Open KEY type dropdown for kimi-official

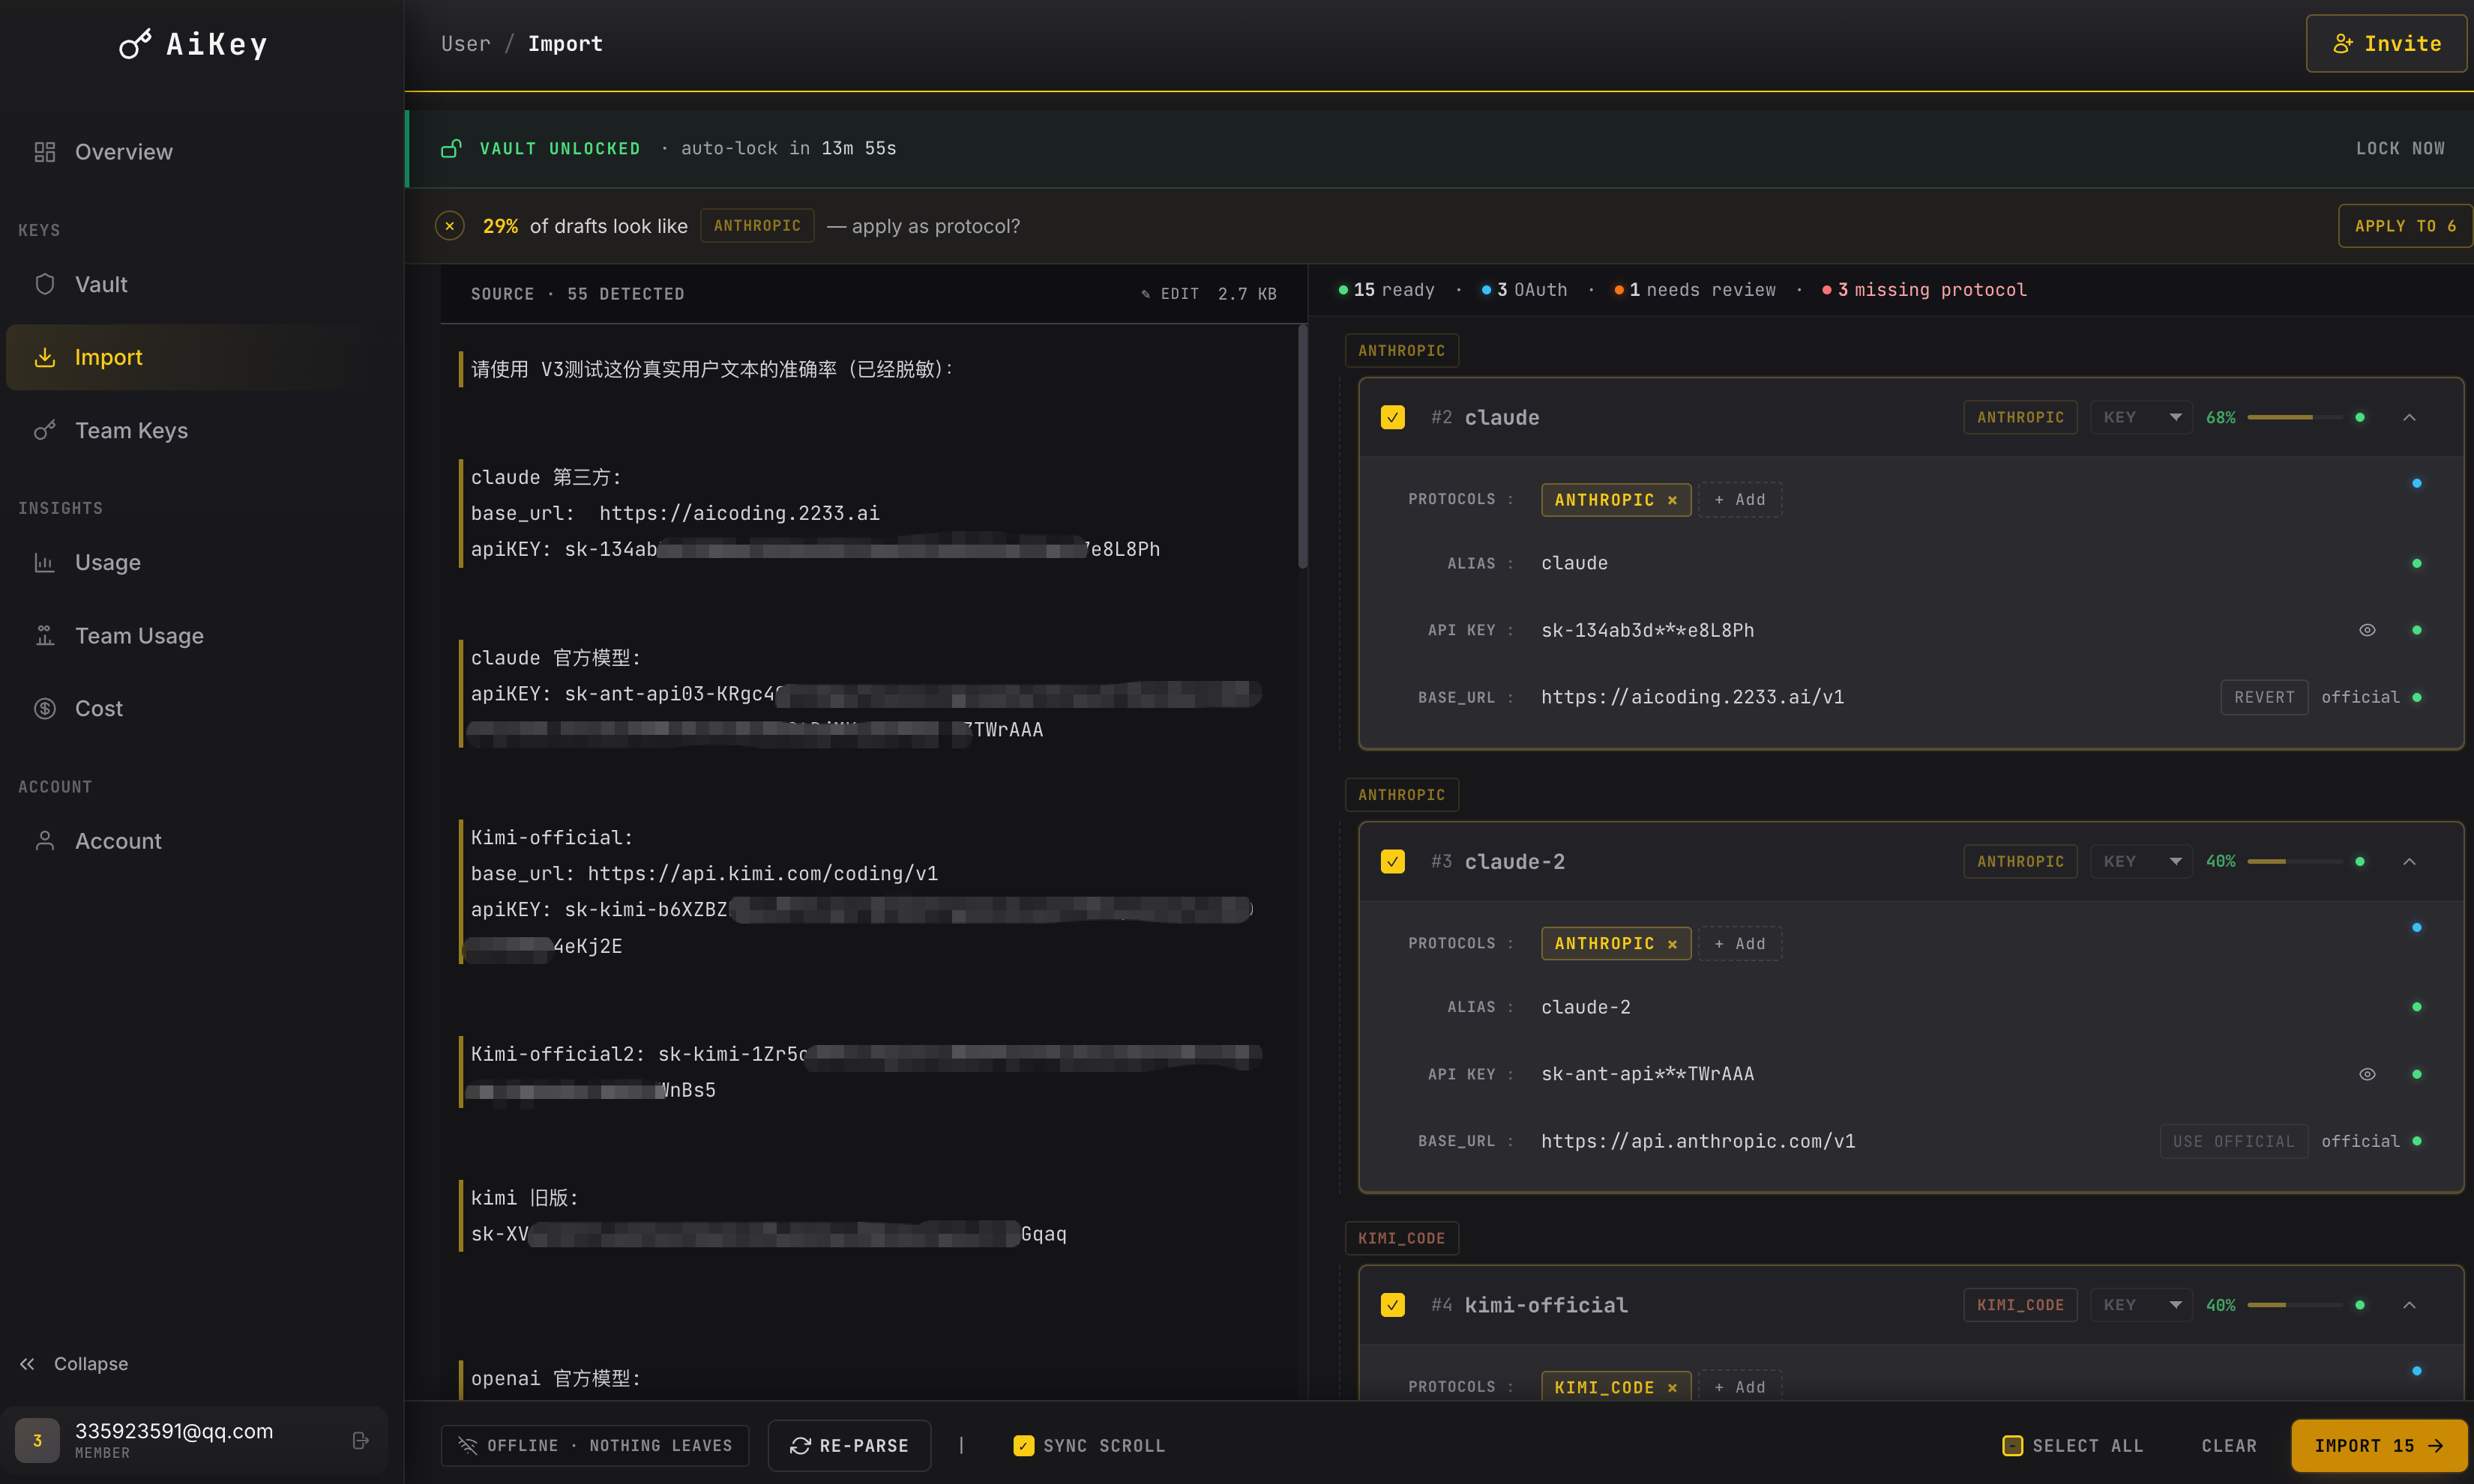2140,1305
